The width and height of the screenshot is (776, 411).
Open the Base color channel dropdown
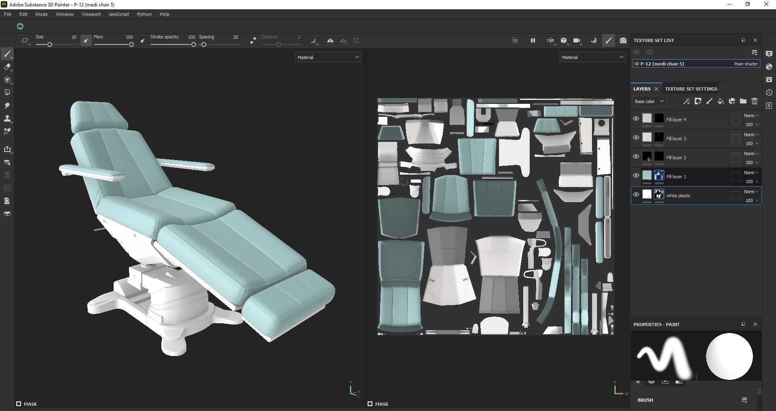pos(649,101)
